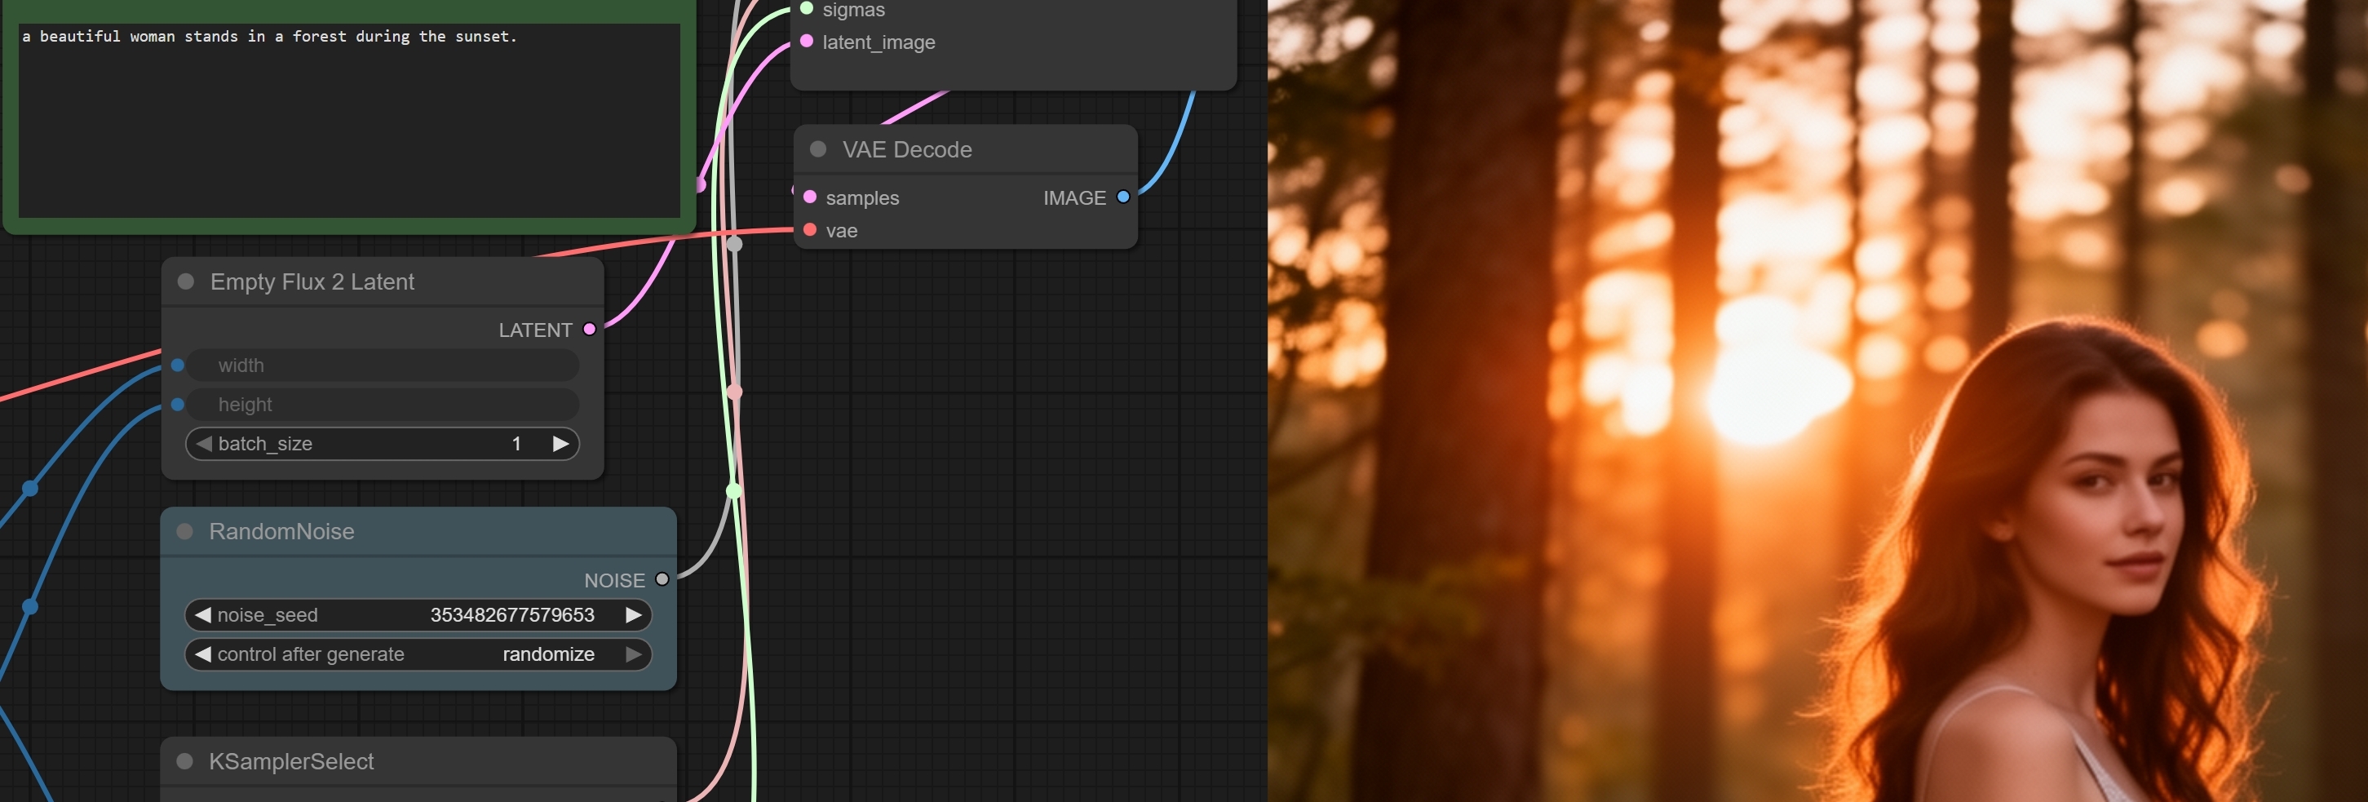
Task: Click the LATENT output port
Action: coord(589,330)
